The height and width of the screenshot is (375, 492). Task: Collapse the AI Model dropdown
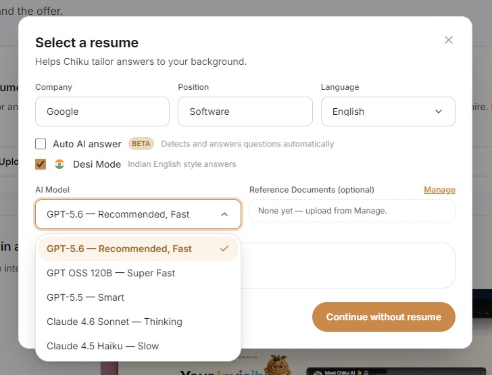point(138,214)
